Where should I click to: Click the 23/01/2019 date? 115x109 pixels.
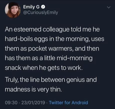(x=33, y=102)
